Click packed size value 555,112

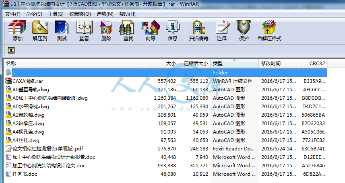199,81
